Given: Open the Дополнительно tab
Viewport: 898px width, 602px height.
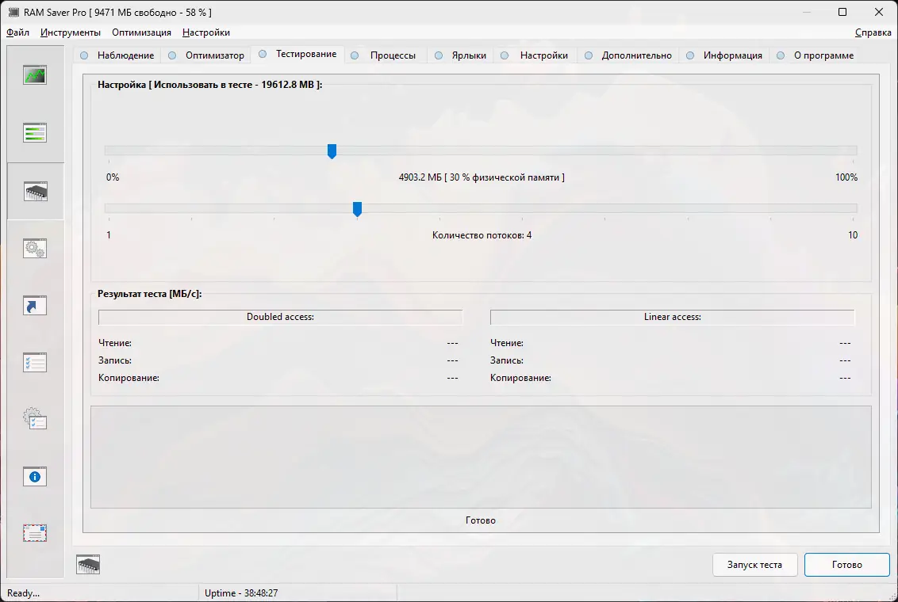Looking at the screenshot, I should [628, 55].
